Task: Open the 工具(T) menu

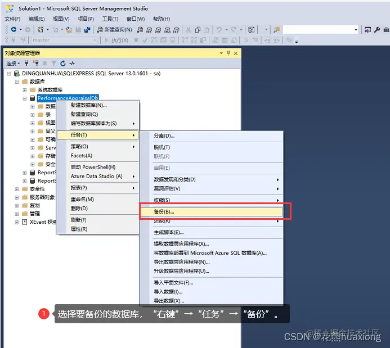Action: pos(110,19)
